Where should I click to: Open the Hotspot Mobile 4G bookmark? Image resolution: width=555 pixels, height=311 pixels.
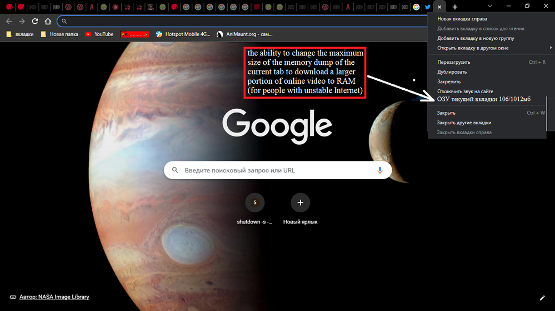coord(183,34)
